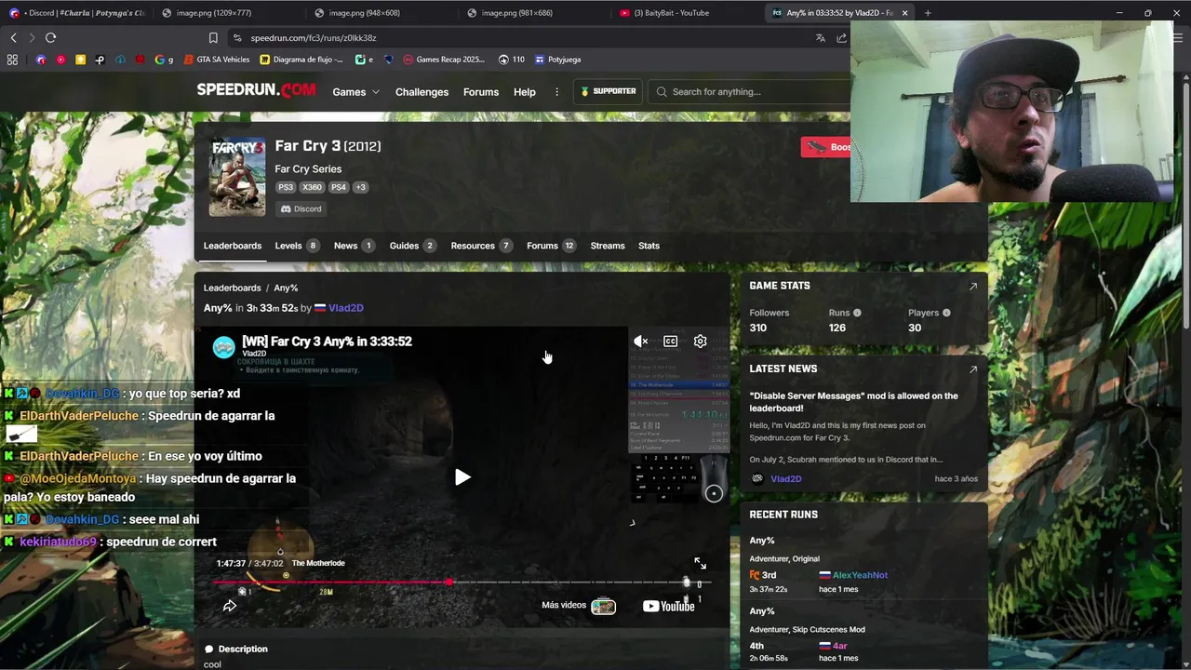Click the address bar URL field
The width and height of the screenshot is (1191, 670).
pos(521,38)
